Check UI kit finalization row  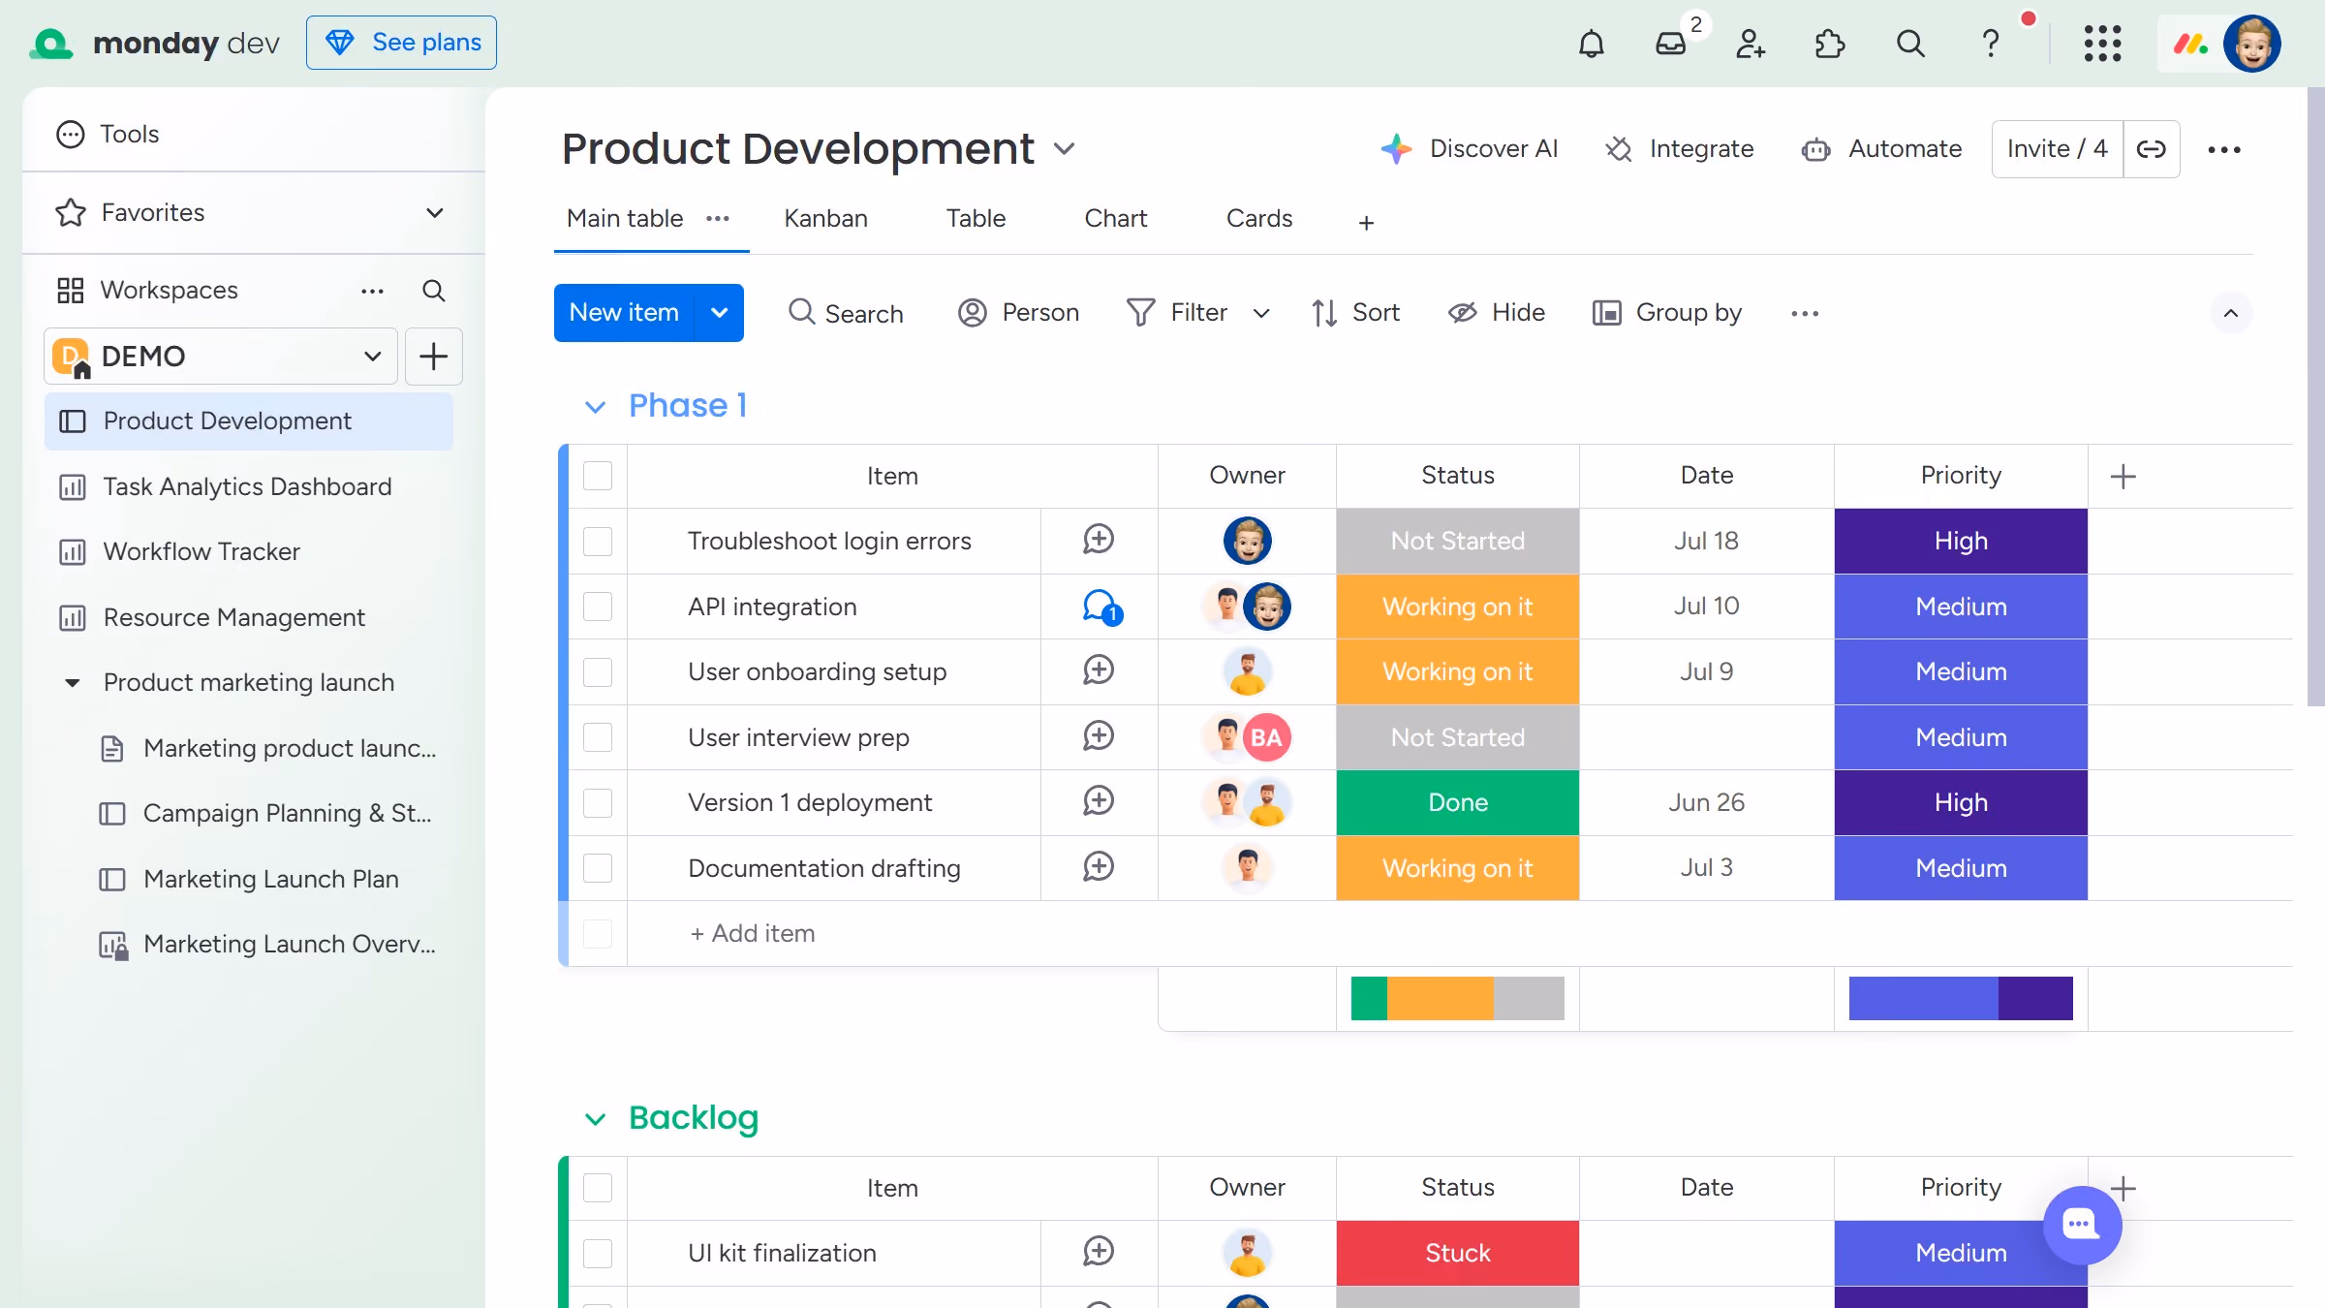click(x=598, y=1253)
